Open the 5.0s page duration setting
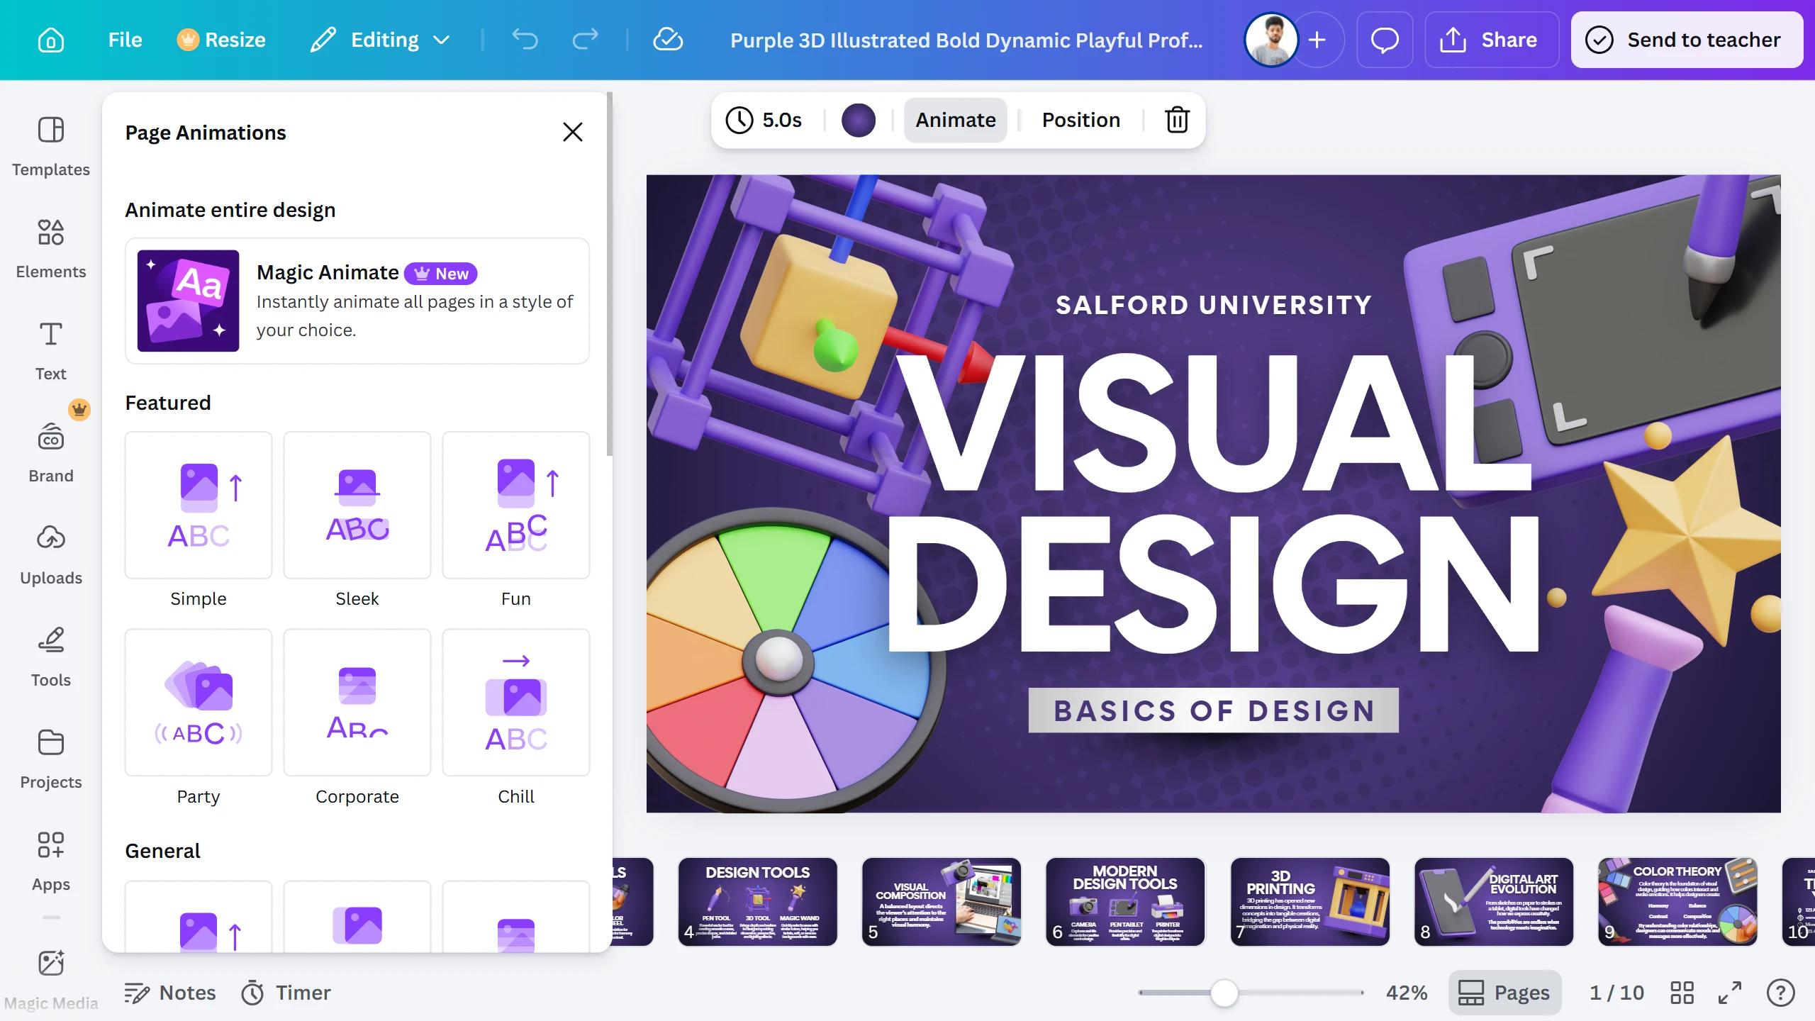This screenshot has width=1815, height=1021. [x=764, y=120]
